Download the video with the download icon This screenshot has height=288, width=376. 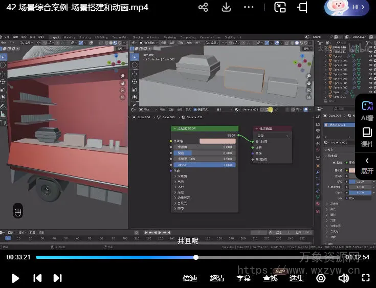pos(226,8)
